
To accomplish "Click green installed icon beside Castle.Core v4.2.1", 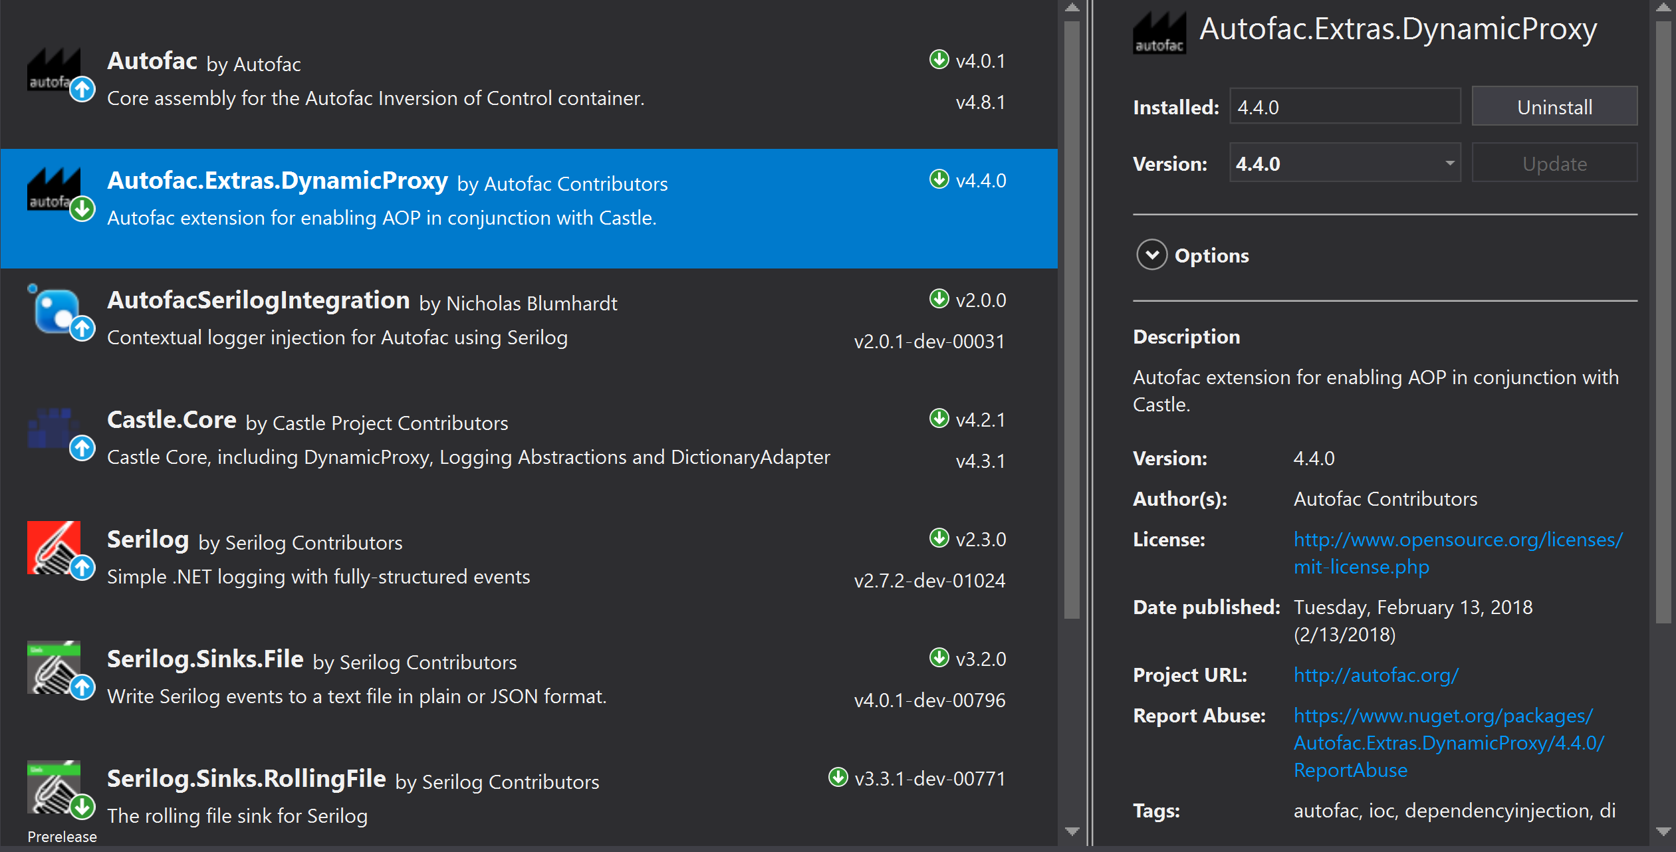I will tap(939, 418).
